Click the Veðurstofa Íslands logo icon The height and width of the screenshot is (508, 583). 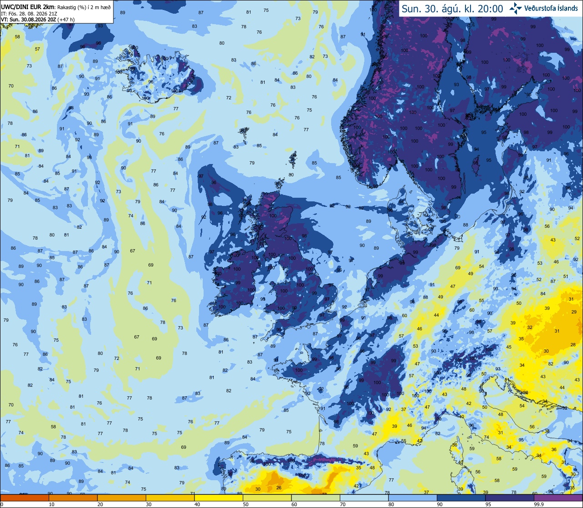[516, 9]
